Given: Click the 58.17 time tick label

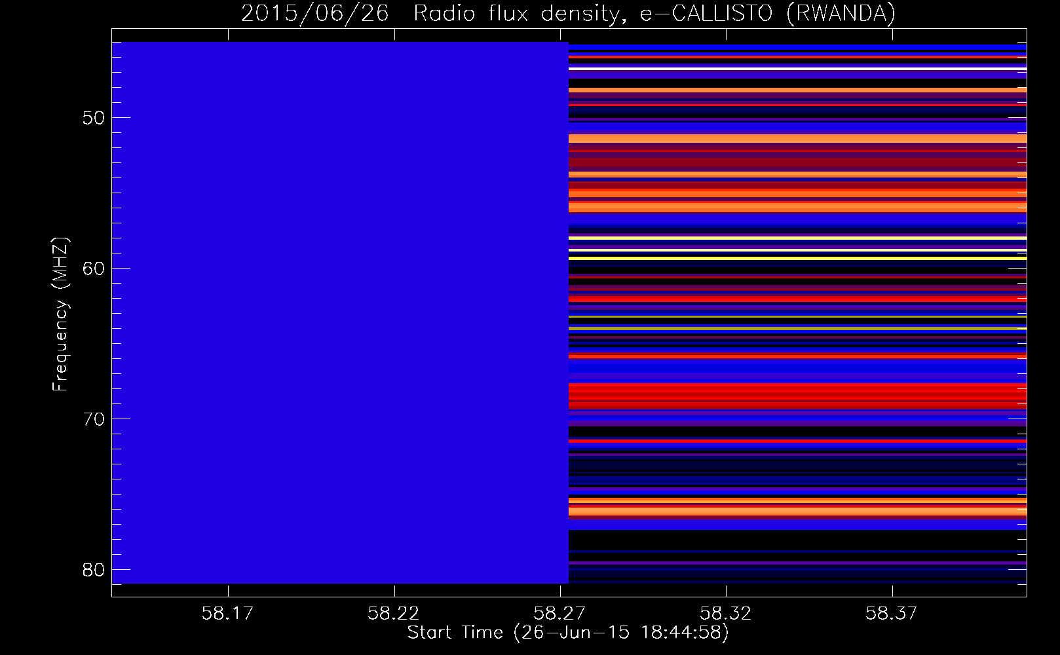Looking at the screenshot, I should pyautogui.click(x=227, y=613).
